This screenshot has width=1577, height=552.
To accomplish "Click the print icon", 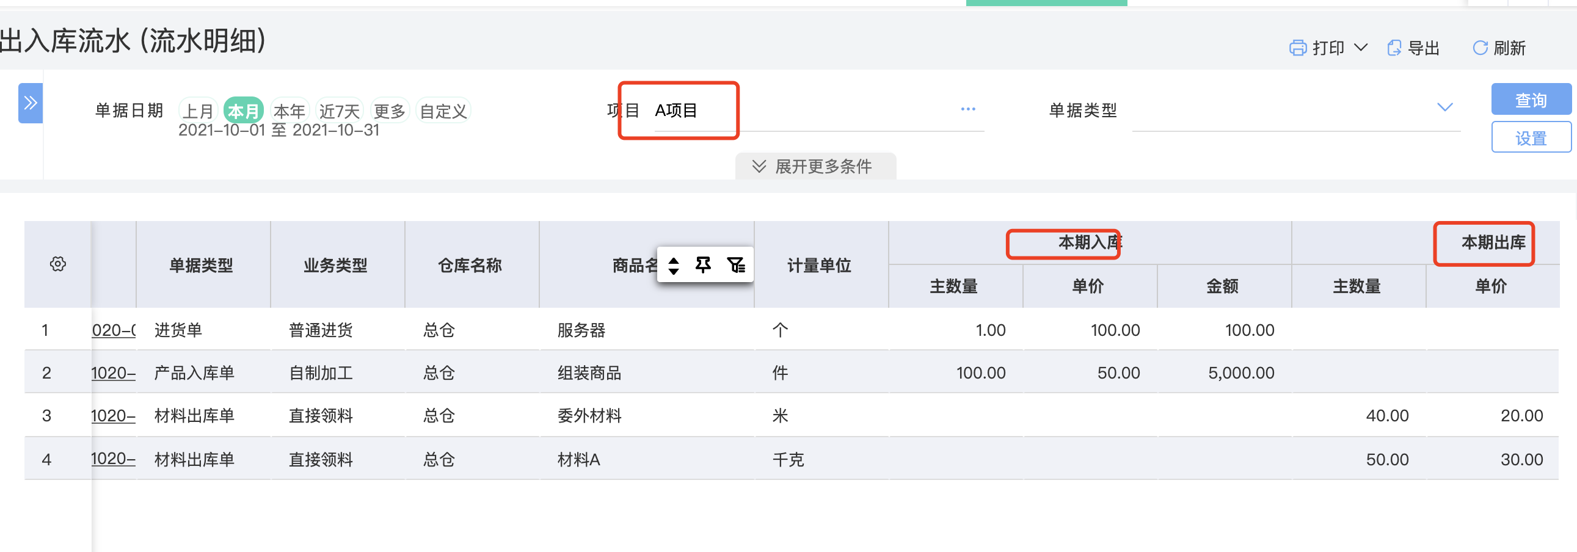I will pos(1297,48).
